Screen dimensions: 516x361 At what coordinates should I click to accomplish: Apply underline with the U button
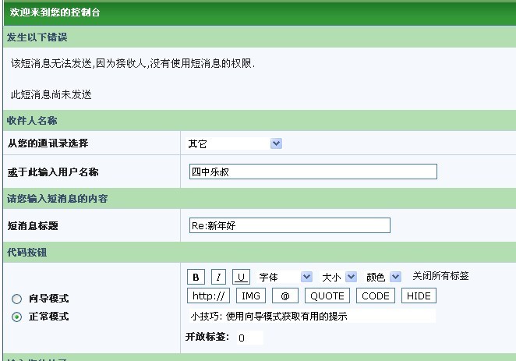click(242, 277)
